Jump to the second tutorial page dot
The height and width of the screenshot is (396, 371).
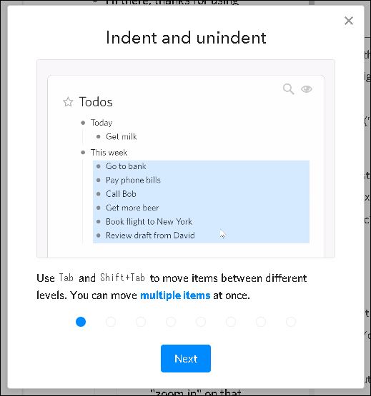(x=111, y=322)
